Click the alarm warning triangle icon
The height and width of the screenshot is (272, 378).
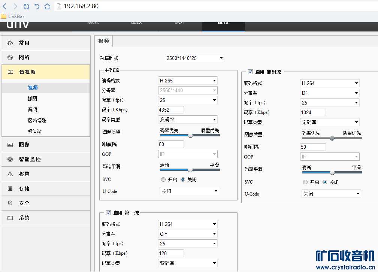pos(10,174)
